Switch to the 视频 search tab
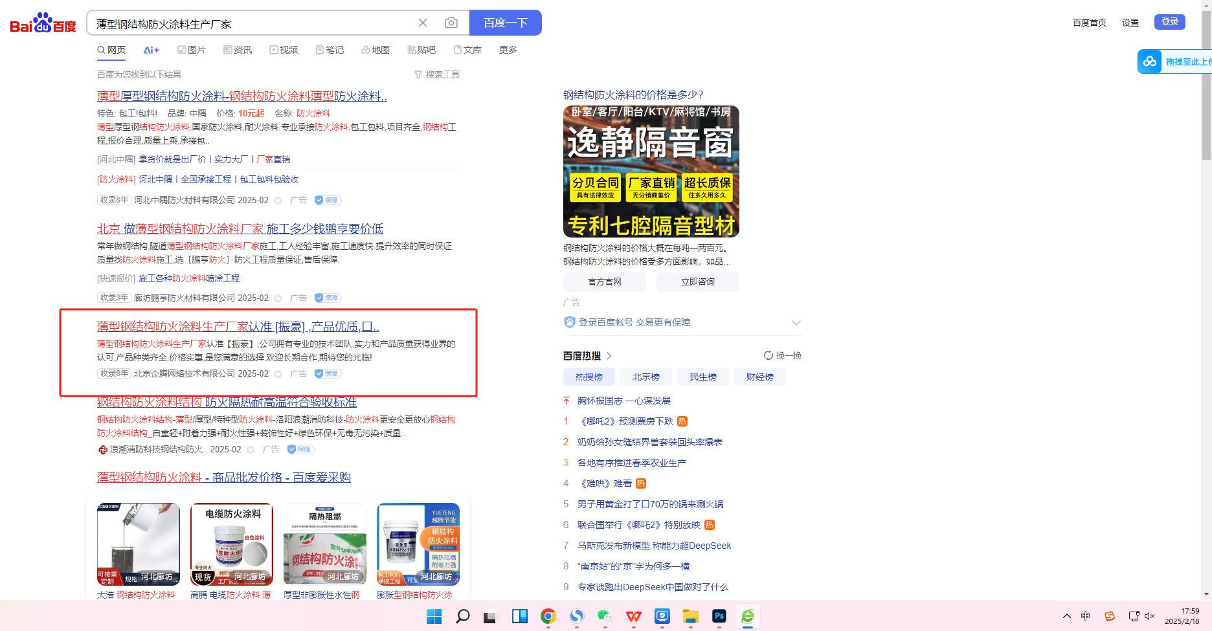Image resolution: width=1212 pixels, height=631 pixels. tap(284, 50)
